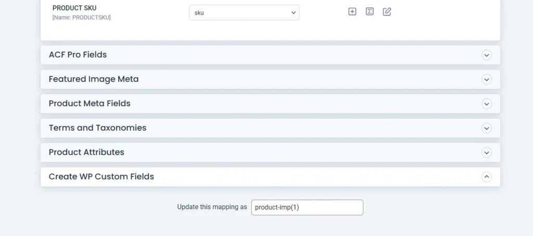Screen dimensions: 533x236
Task: Click the Product Meta Fields chevron icon
Action: (x=487, y=104)
